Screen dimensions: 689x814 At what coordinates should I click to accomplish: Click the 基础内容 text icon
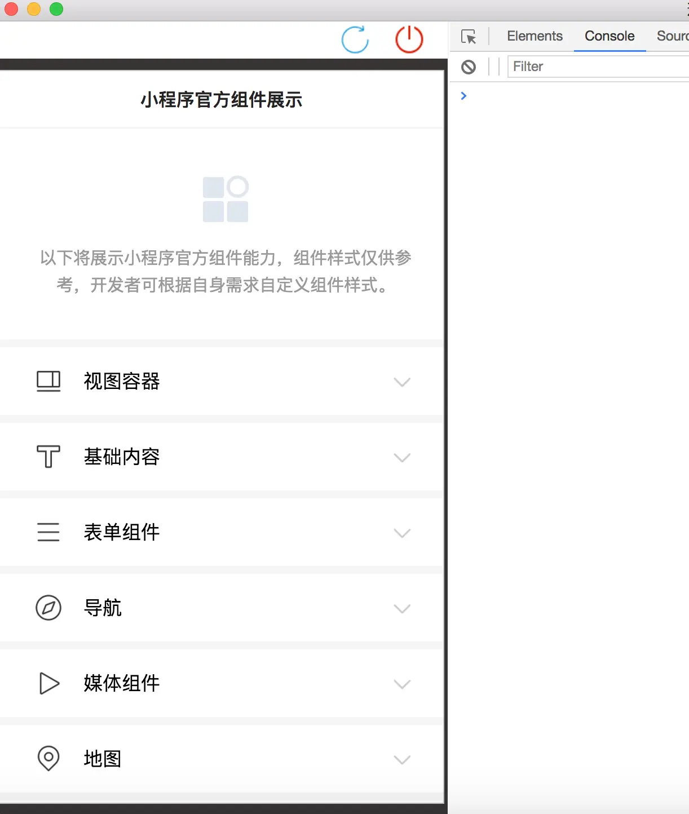(x=48, y=457)
